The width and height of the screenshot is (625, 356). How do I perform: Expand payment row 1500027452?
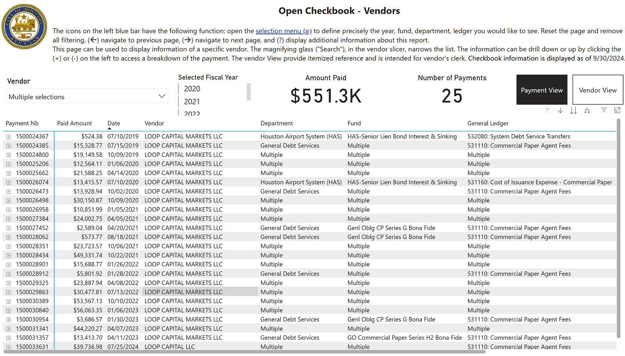point(9,228)
